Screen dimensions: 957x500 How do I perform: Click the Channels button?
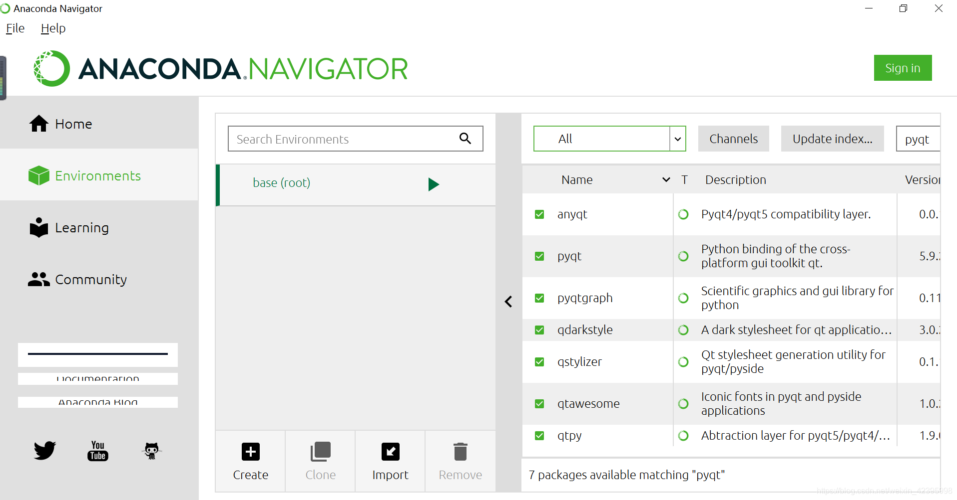coord(733,139)
